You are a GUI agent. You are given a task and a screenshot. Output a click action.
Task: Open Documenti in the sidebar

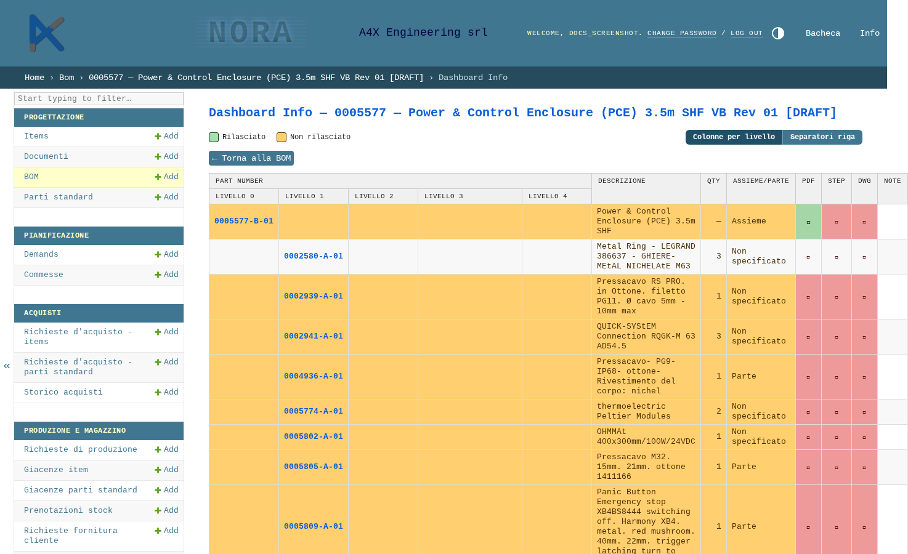pyautogui.click(x=46, y=156)
